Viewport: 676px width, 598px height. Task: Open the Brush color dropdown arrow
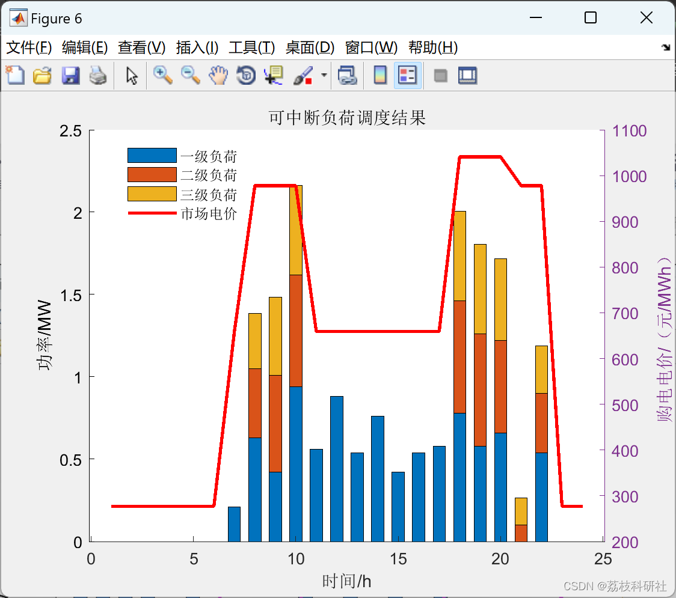pos(324,75)
